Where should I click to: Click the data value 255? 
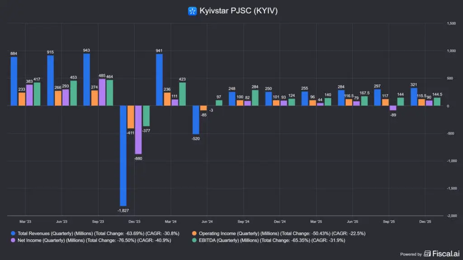pos(304,88)
